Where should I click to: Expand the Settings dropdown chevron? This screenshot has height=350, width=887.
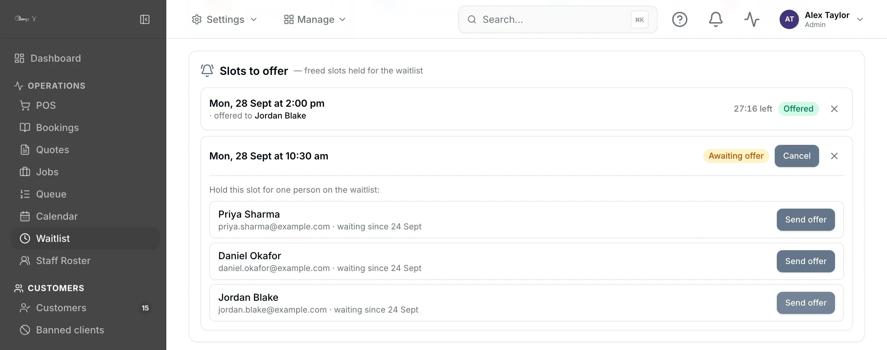coord(254,19)
